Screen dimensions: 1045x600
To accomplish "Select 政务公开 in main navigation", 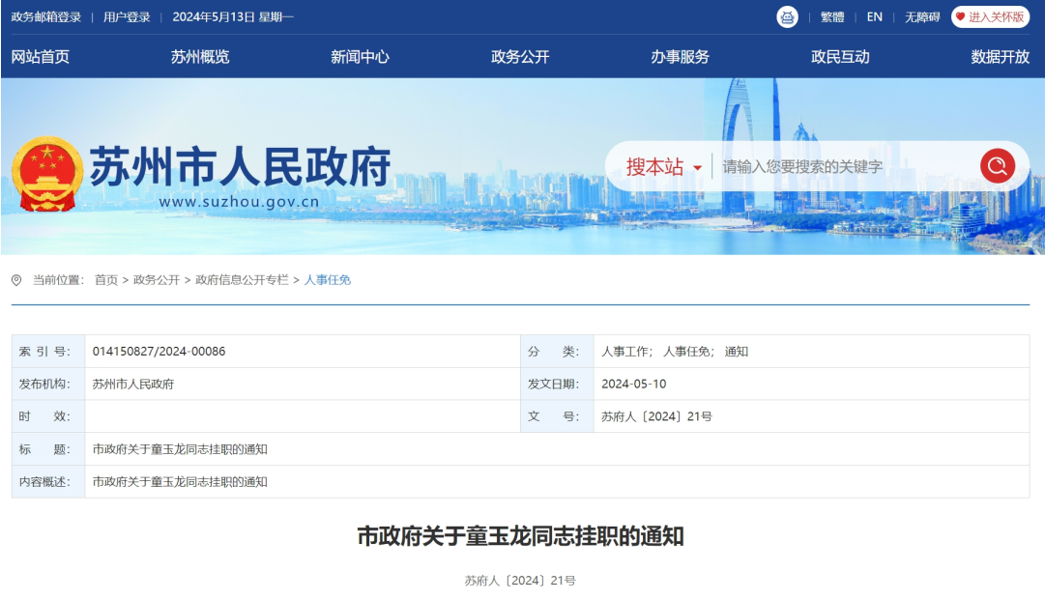I will pyautogui.click(x=520, y=57).
